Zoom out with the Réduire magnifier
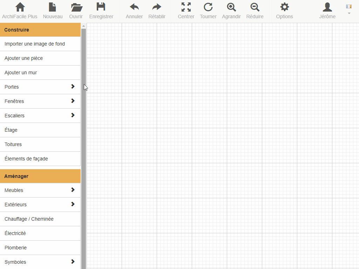The image size is (359, 269). click(x=255, y=11)
